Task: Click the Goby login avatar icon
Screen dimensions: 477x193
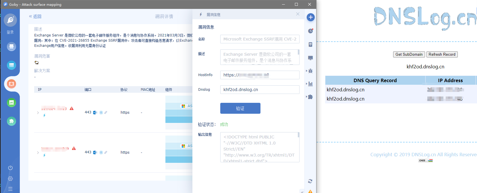Action: pyautogui.click(x=10, y=20)
